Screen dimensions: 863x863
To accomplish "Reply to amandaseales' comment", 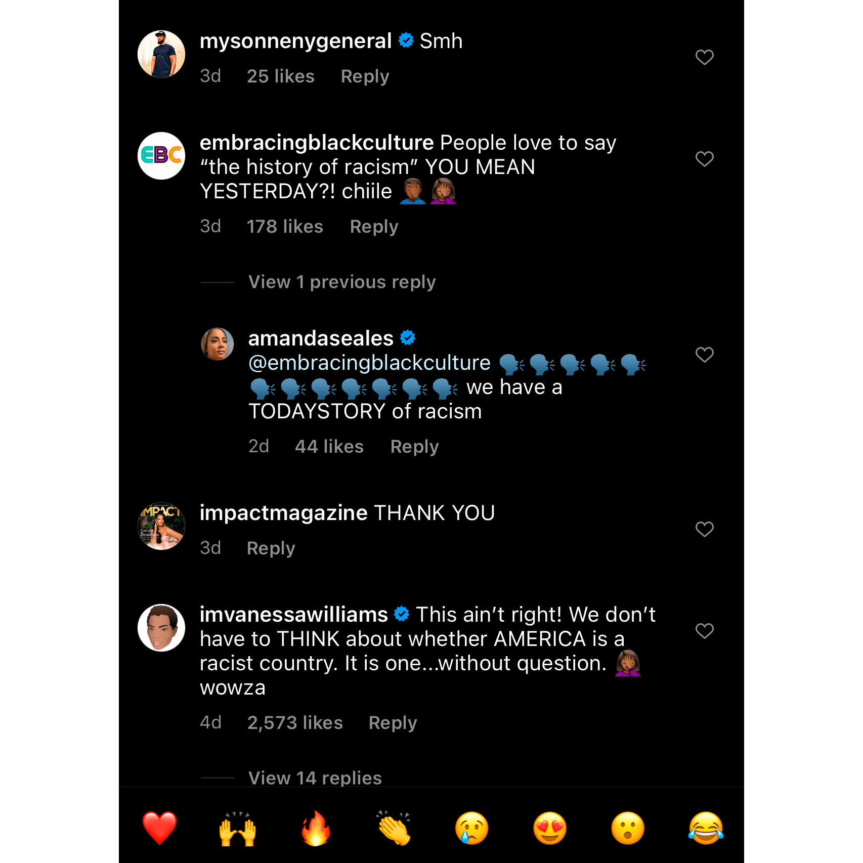I will [x=414, y=446].
